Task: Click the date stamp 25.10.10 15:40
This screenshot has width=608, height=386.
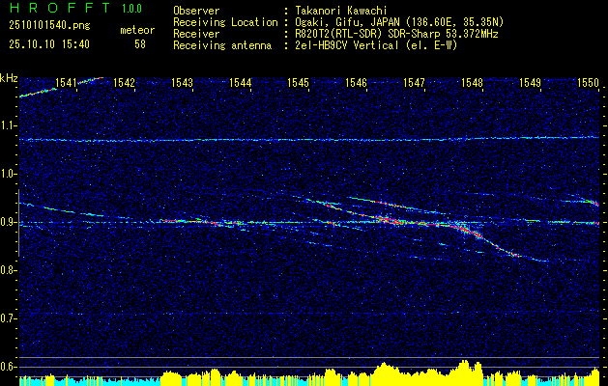Action: (x=49, y=44)
